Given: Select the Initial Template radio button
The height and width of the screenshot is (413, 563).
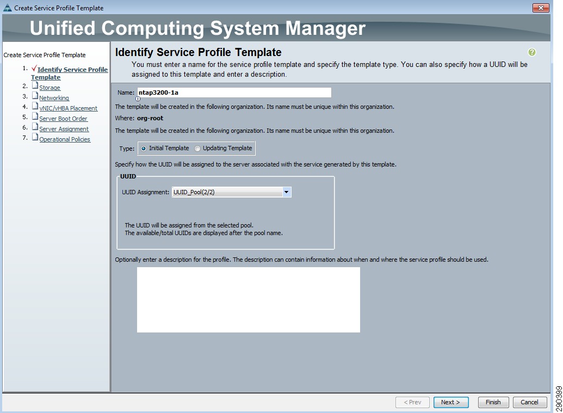Looking at the screenshot, I should point(144,149).
